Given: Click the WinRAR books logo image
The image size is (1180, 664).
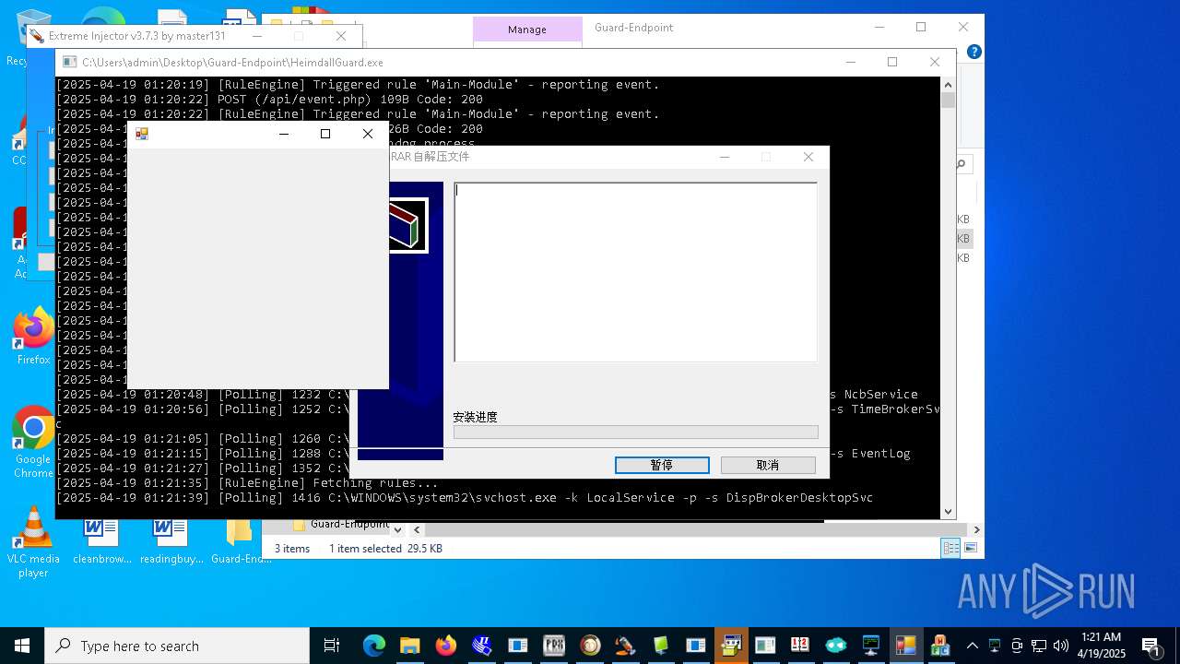Looking at the screenshot, I should 408,224.
